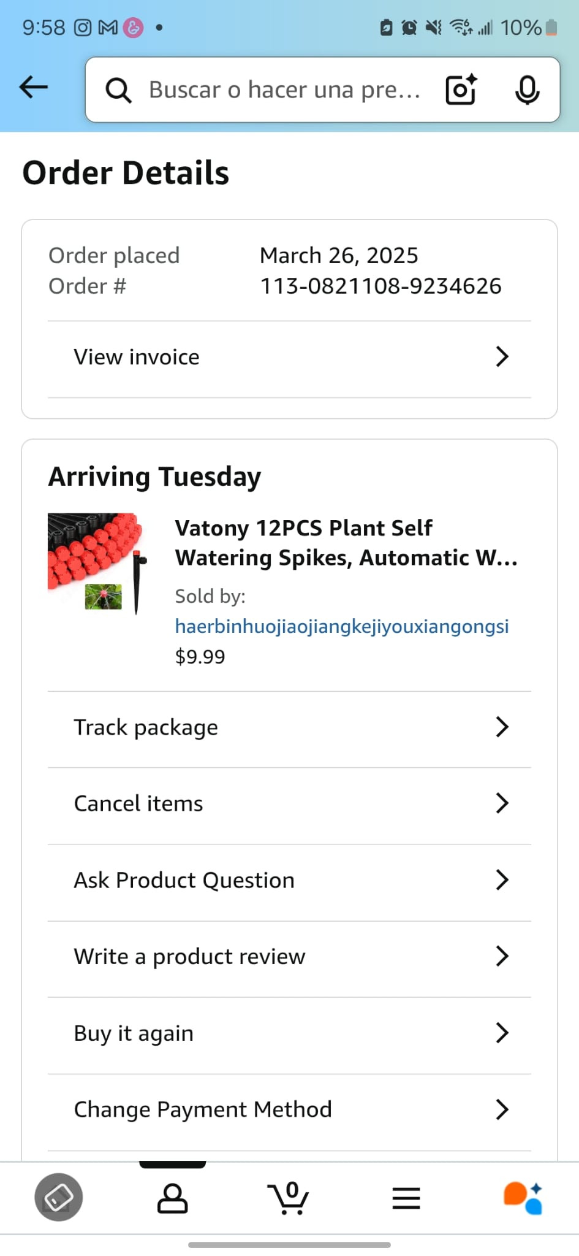Select Ask Product Question option
This screenshot has width=579, height=1256.
point(184,880)
